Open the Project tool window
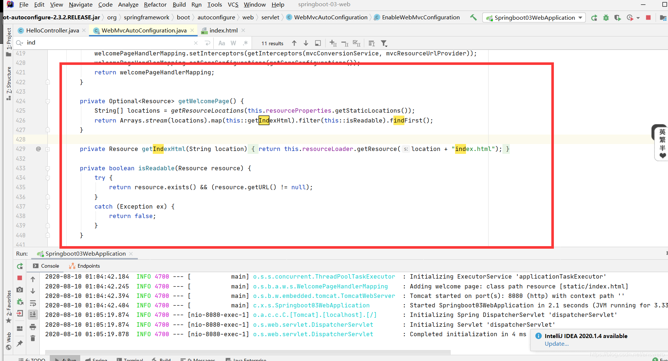 pos(9,42)
